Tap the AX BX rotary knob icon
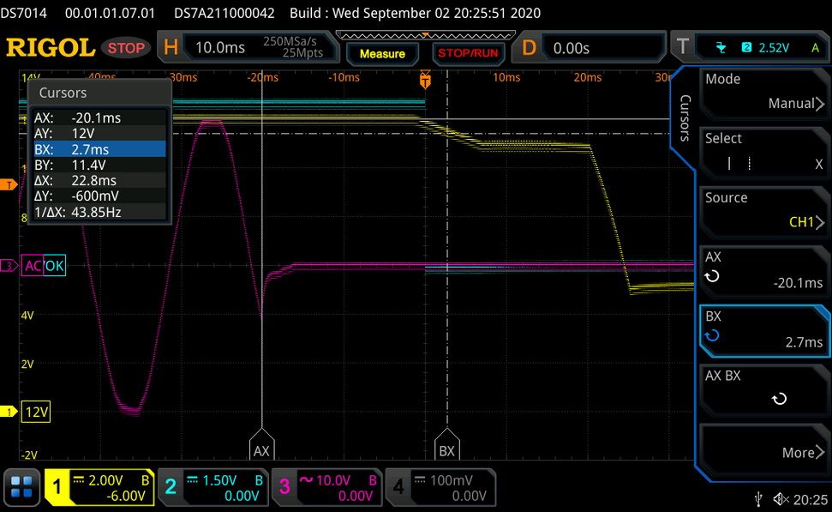832x512 pixels. tap(779, 398)
